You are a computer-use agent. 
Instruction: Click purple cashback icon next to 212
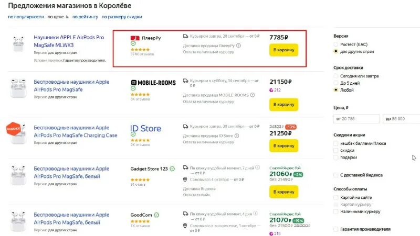pyautogui.click(x=271, y=90)
